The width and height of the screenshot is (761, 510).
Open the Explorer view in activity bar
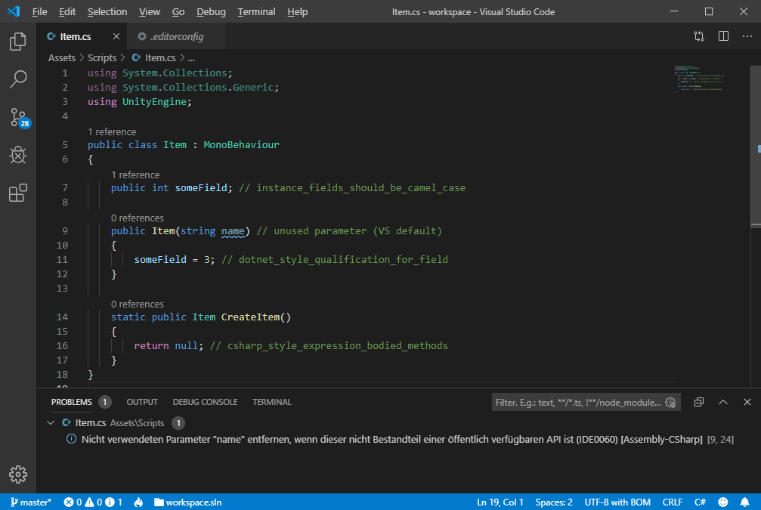(x=18, y=42)
